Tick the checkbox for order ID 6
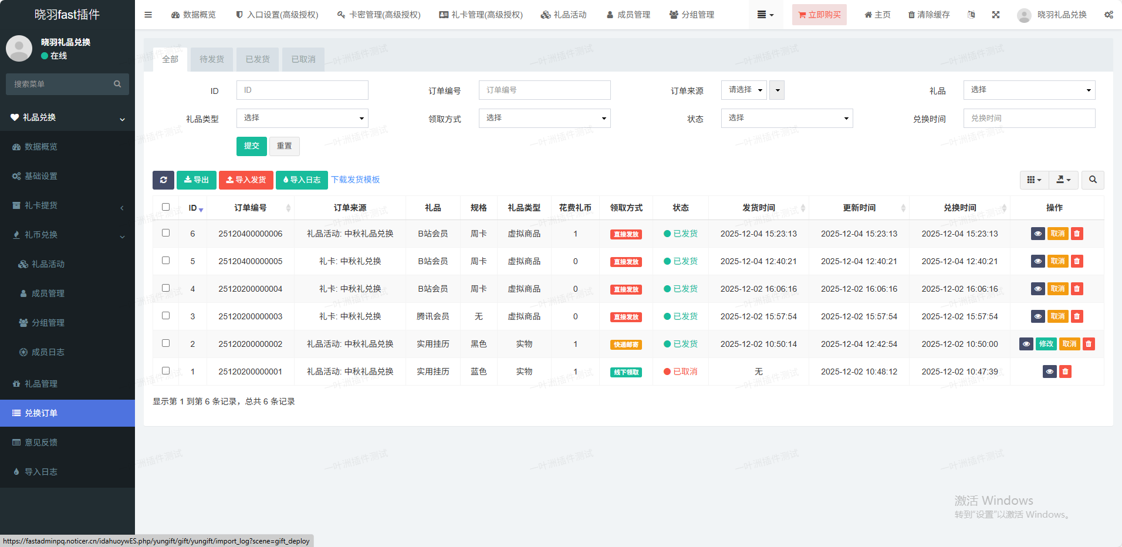This screenshot has width=1122, height=547. 165,233
